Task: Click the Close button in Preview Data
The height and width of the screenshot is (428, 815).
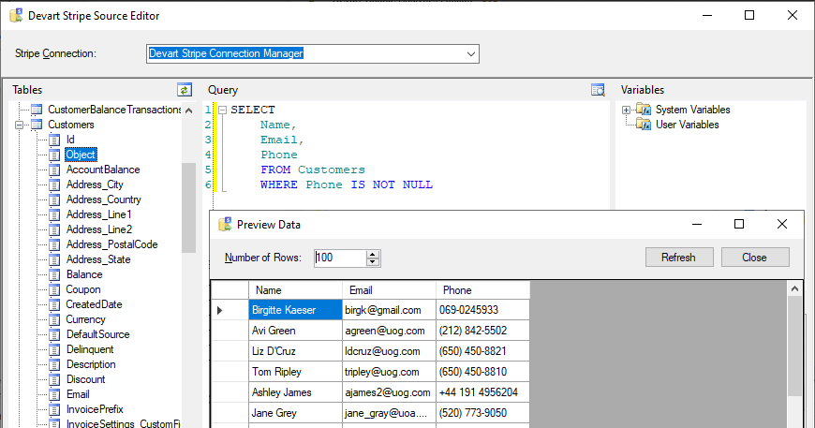Action: [x=755, y=258]
